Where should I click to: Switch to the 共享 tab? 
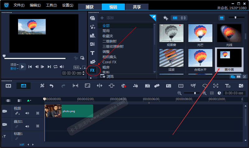click(x=137, y=7)
